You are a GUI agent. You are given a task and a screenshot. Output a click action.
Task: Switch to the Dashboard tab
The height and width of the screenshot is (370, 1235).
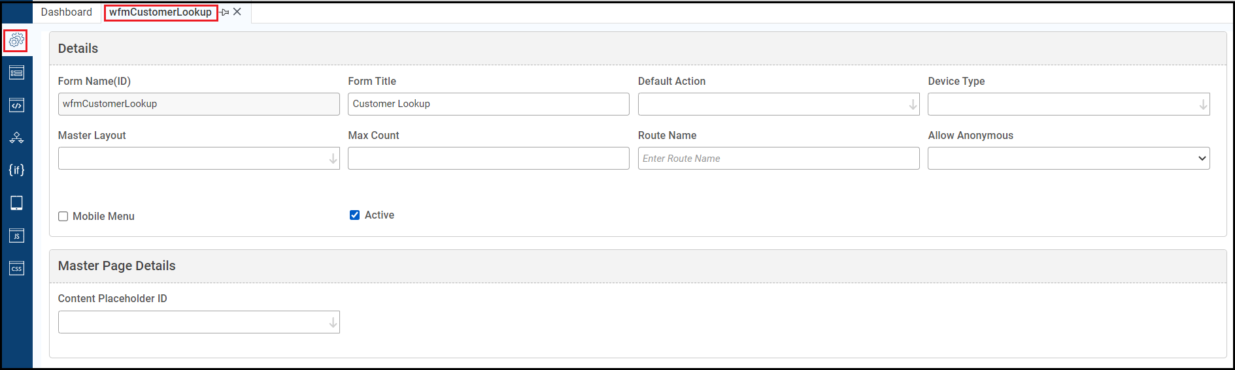[x=67, y=12]
